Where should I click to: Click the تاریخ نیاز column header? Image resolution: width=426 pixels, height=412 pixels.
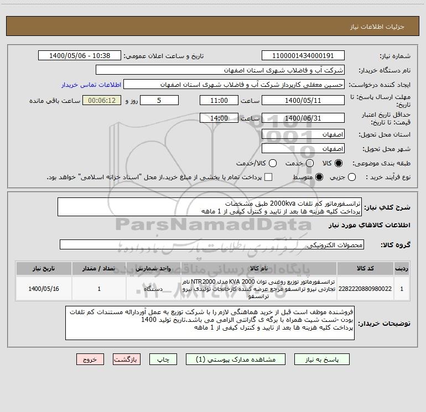coord(44,269)
